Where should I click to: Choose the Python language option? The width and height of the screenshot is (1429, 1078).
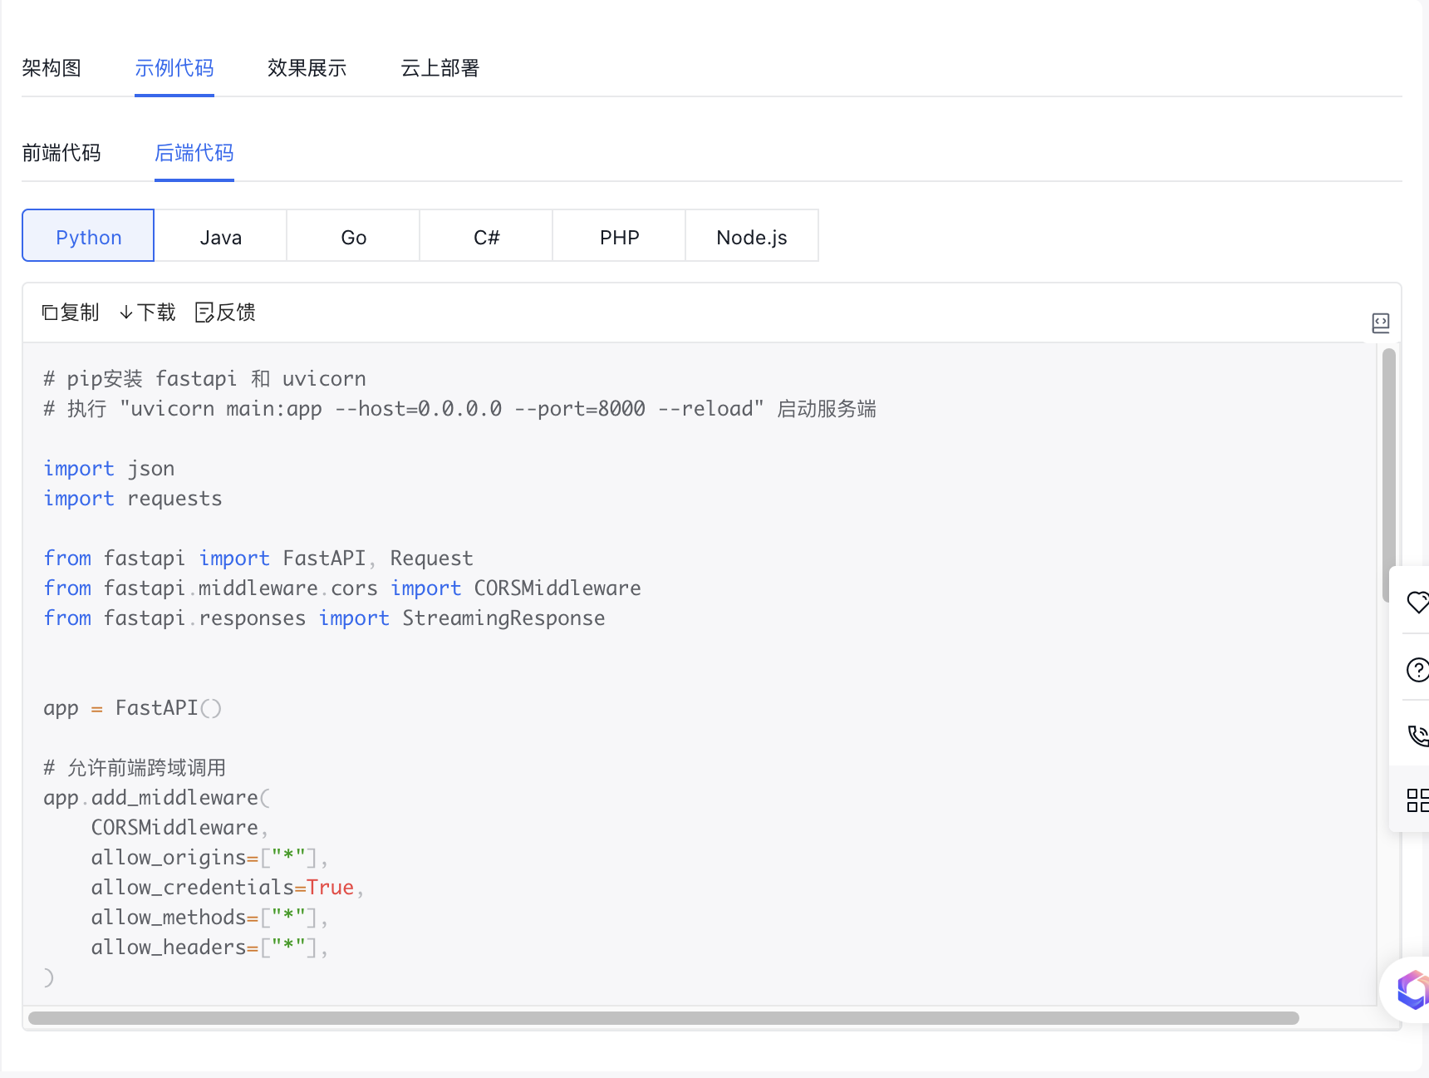[x=88, y=236]
